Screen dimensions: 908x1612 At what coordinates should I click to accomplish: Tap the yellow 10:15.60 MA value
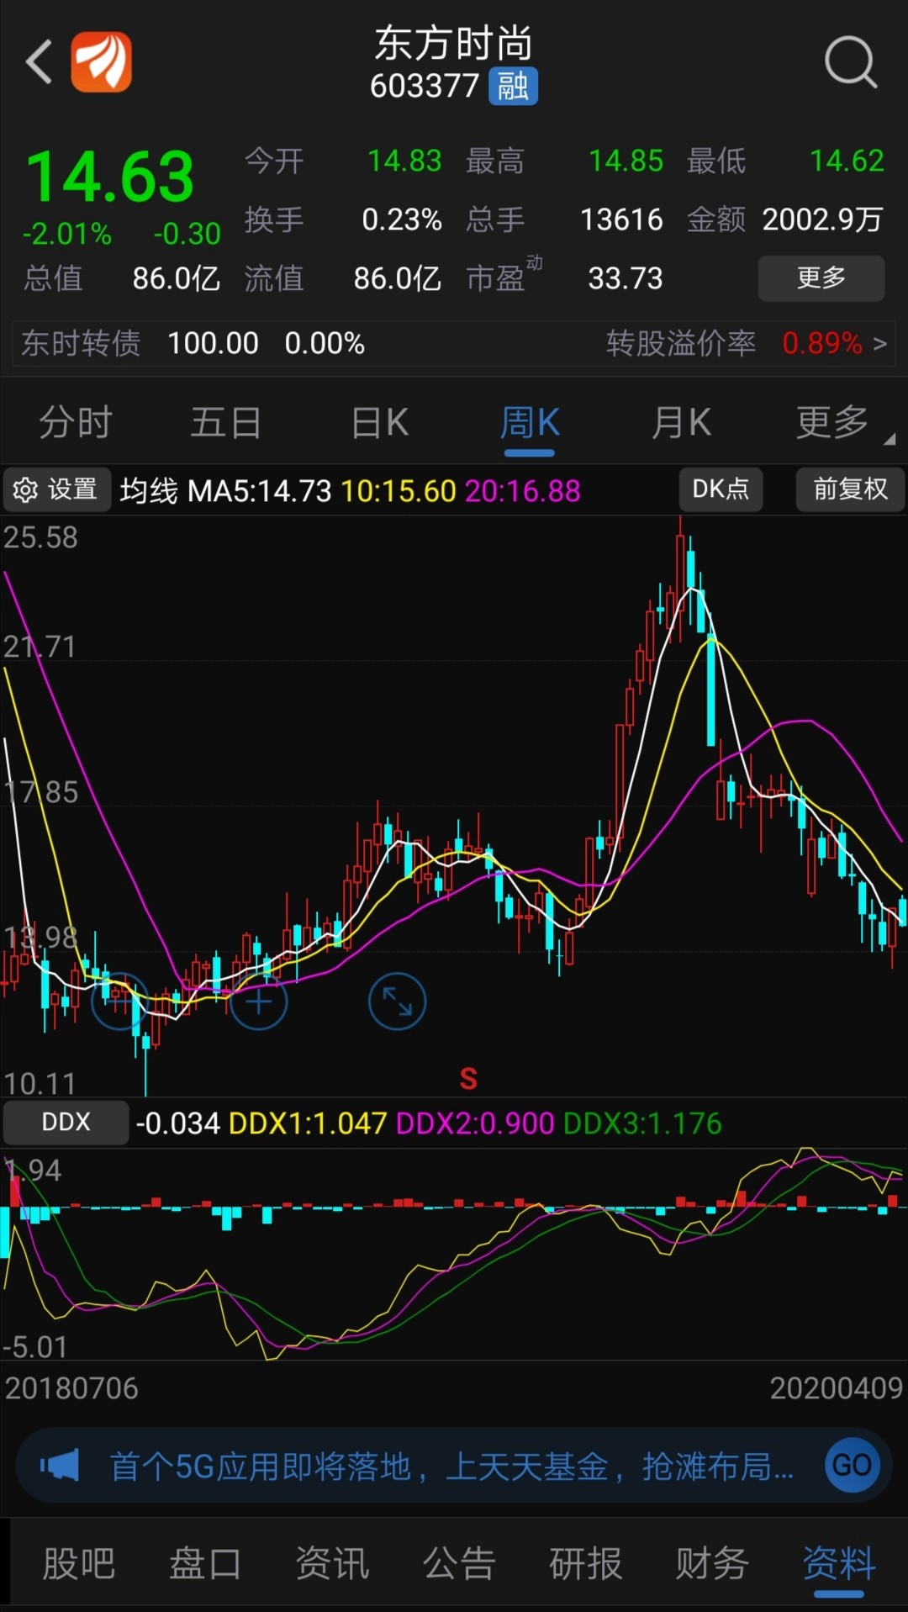[399, 491]
